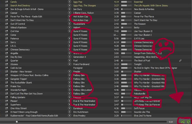Select the track titled Please!
The width and height of the screenshot is (192, 124).
coord(14,101)
